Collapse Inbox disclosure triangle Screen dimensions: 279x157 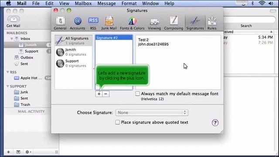pyautogui.click(x=12, y=39)
